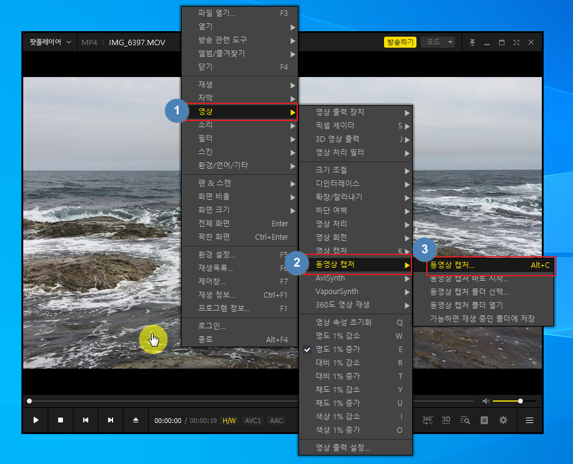573x464 pixels.
Task: Select 채도 1% 감소 item
Action: [x=355, y=390]
